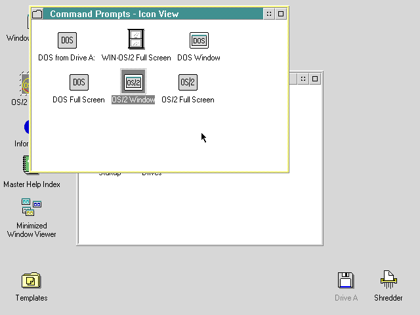Click the Minimized Window Viewer label
Viewport: 420px width, 315px height.
click(31, 230)
